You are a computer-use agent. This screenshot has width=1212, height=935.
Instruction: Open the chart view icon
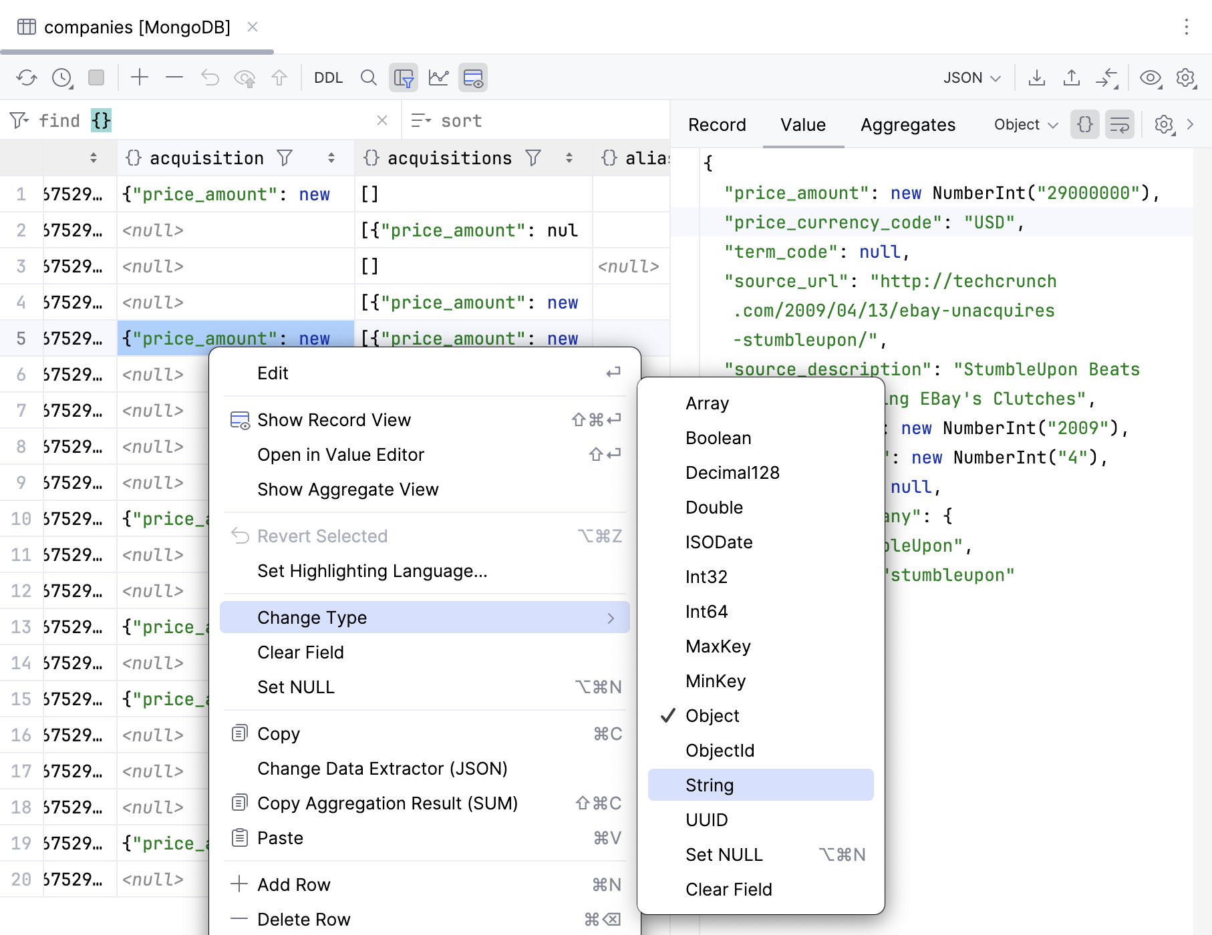[438, 77]
